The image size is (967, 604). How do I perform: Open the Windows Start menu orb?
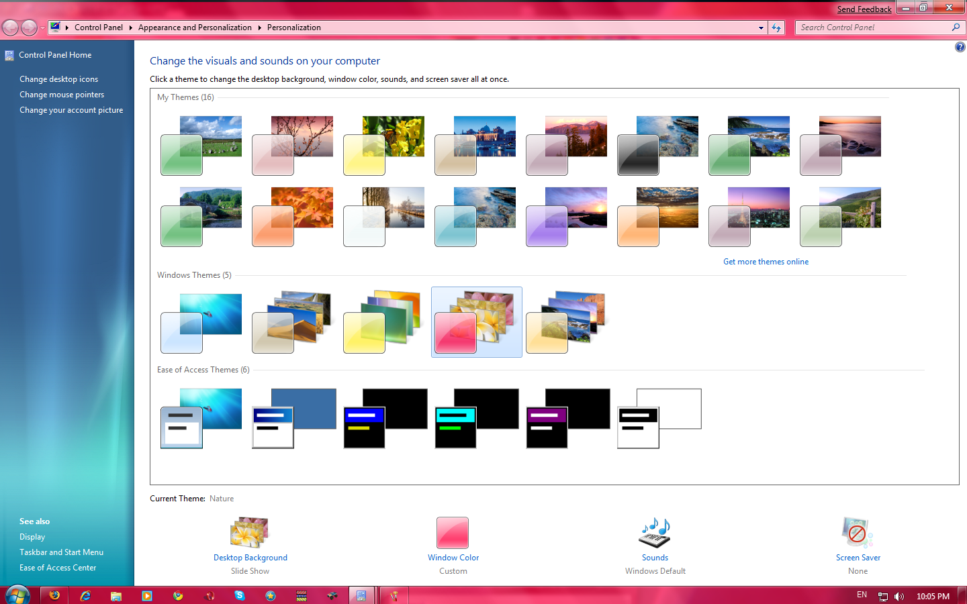pos(17,595)
